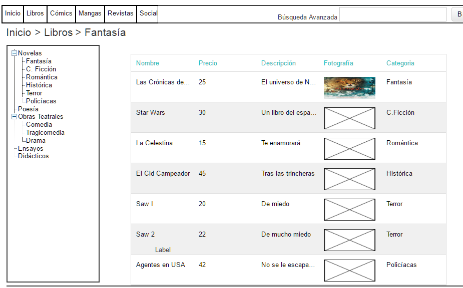
Task: Open the Social tab
Action: (147, 14)
